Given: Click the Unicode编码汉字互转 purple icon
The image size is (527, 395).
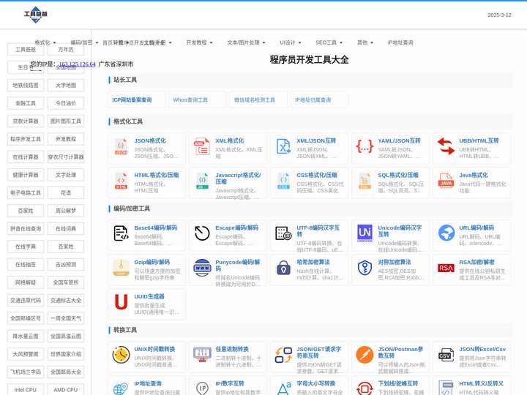Looking at the screenshot, I should click(365, 233).
